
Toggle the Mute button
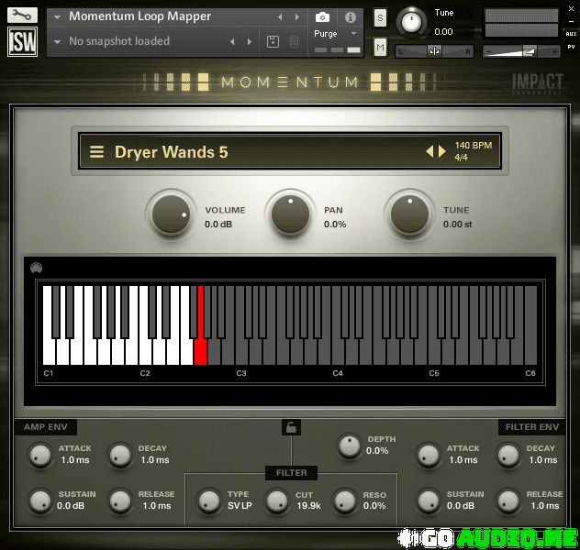pos(381,48)
